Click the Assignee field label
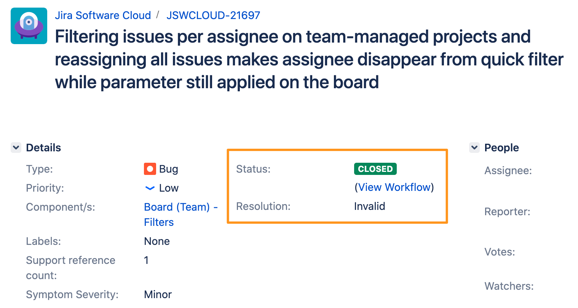This screenshot has width=578, height=308. coord(508,170)
